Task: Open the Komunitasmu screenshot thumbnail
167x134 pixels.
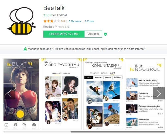Action: coord(103,94)
